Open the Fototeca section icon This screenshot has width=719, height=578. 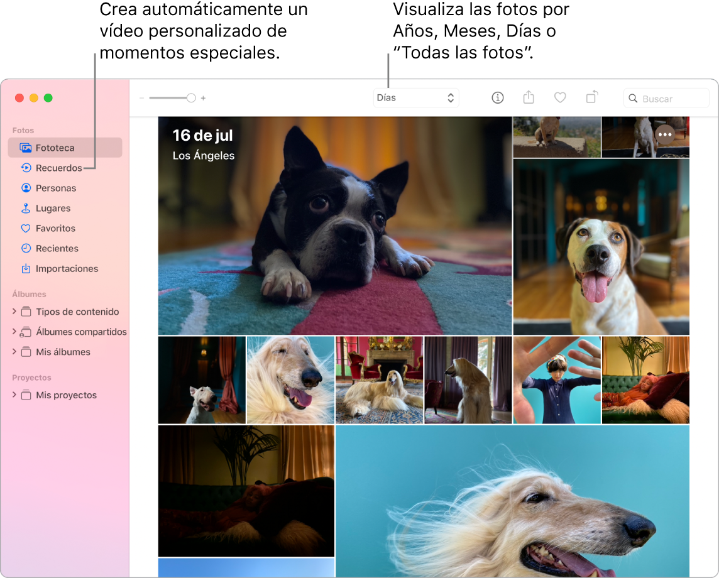point(26,148)
